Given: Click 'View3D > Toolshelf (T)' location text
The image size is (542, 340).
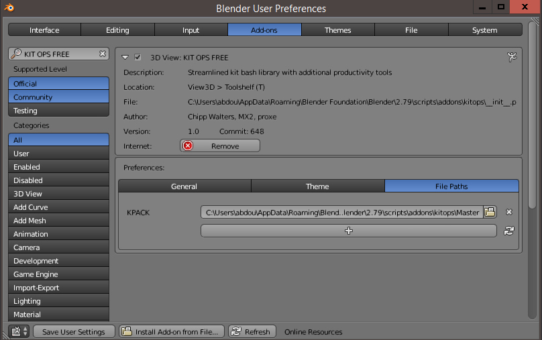Looking at the screenshot, I should coord(226,87).
